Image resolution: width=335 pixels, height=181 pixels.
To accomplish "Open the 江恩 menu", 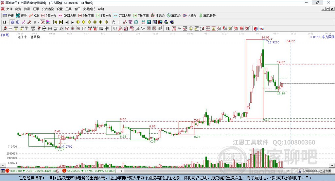I will point(36,9).
